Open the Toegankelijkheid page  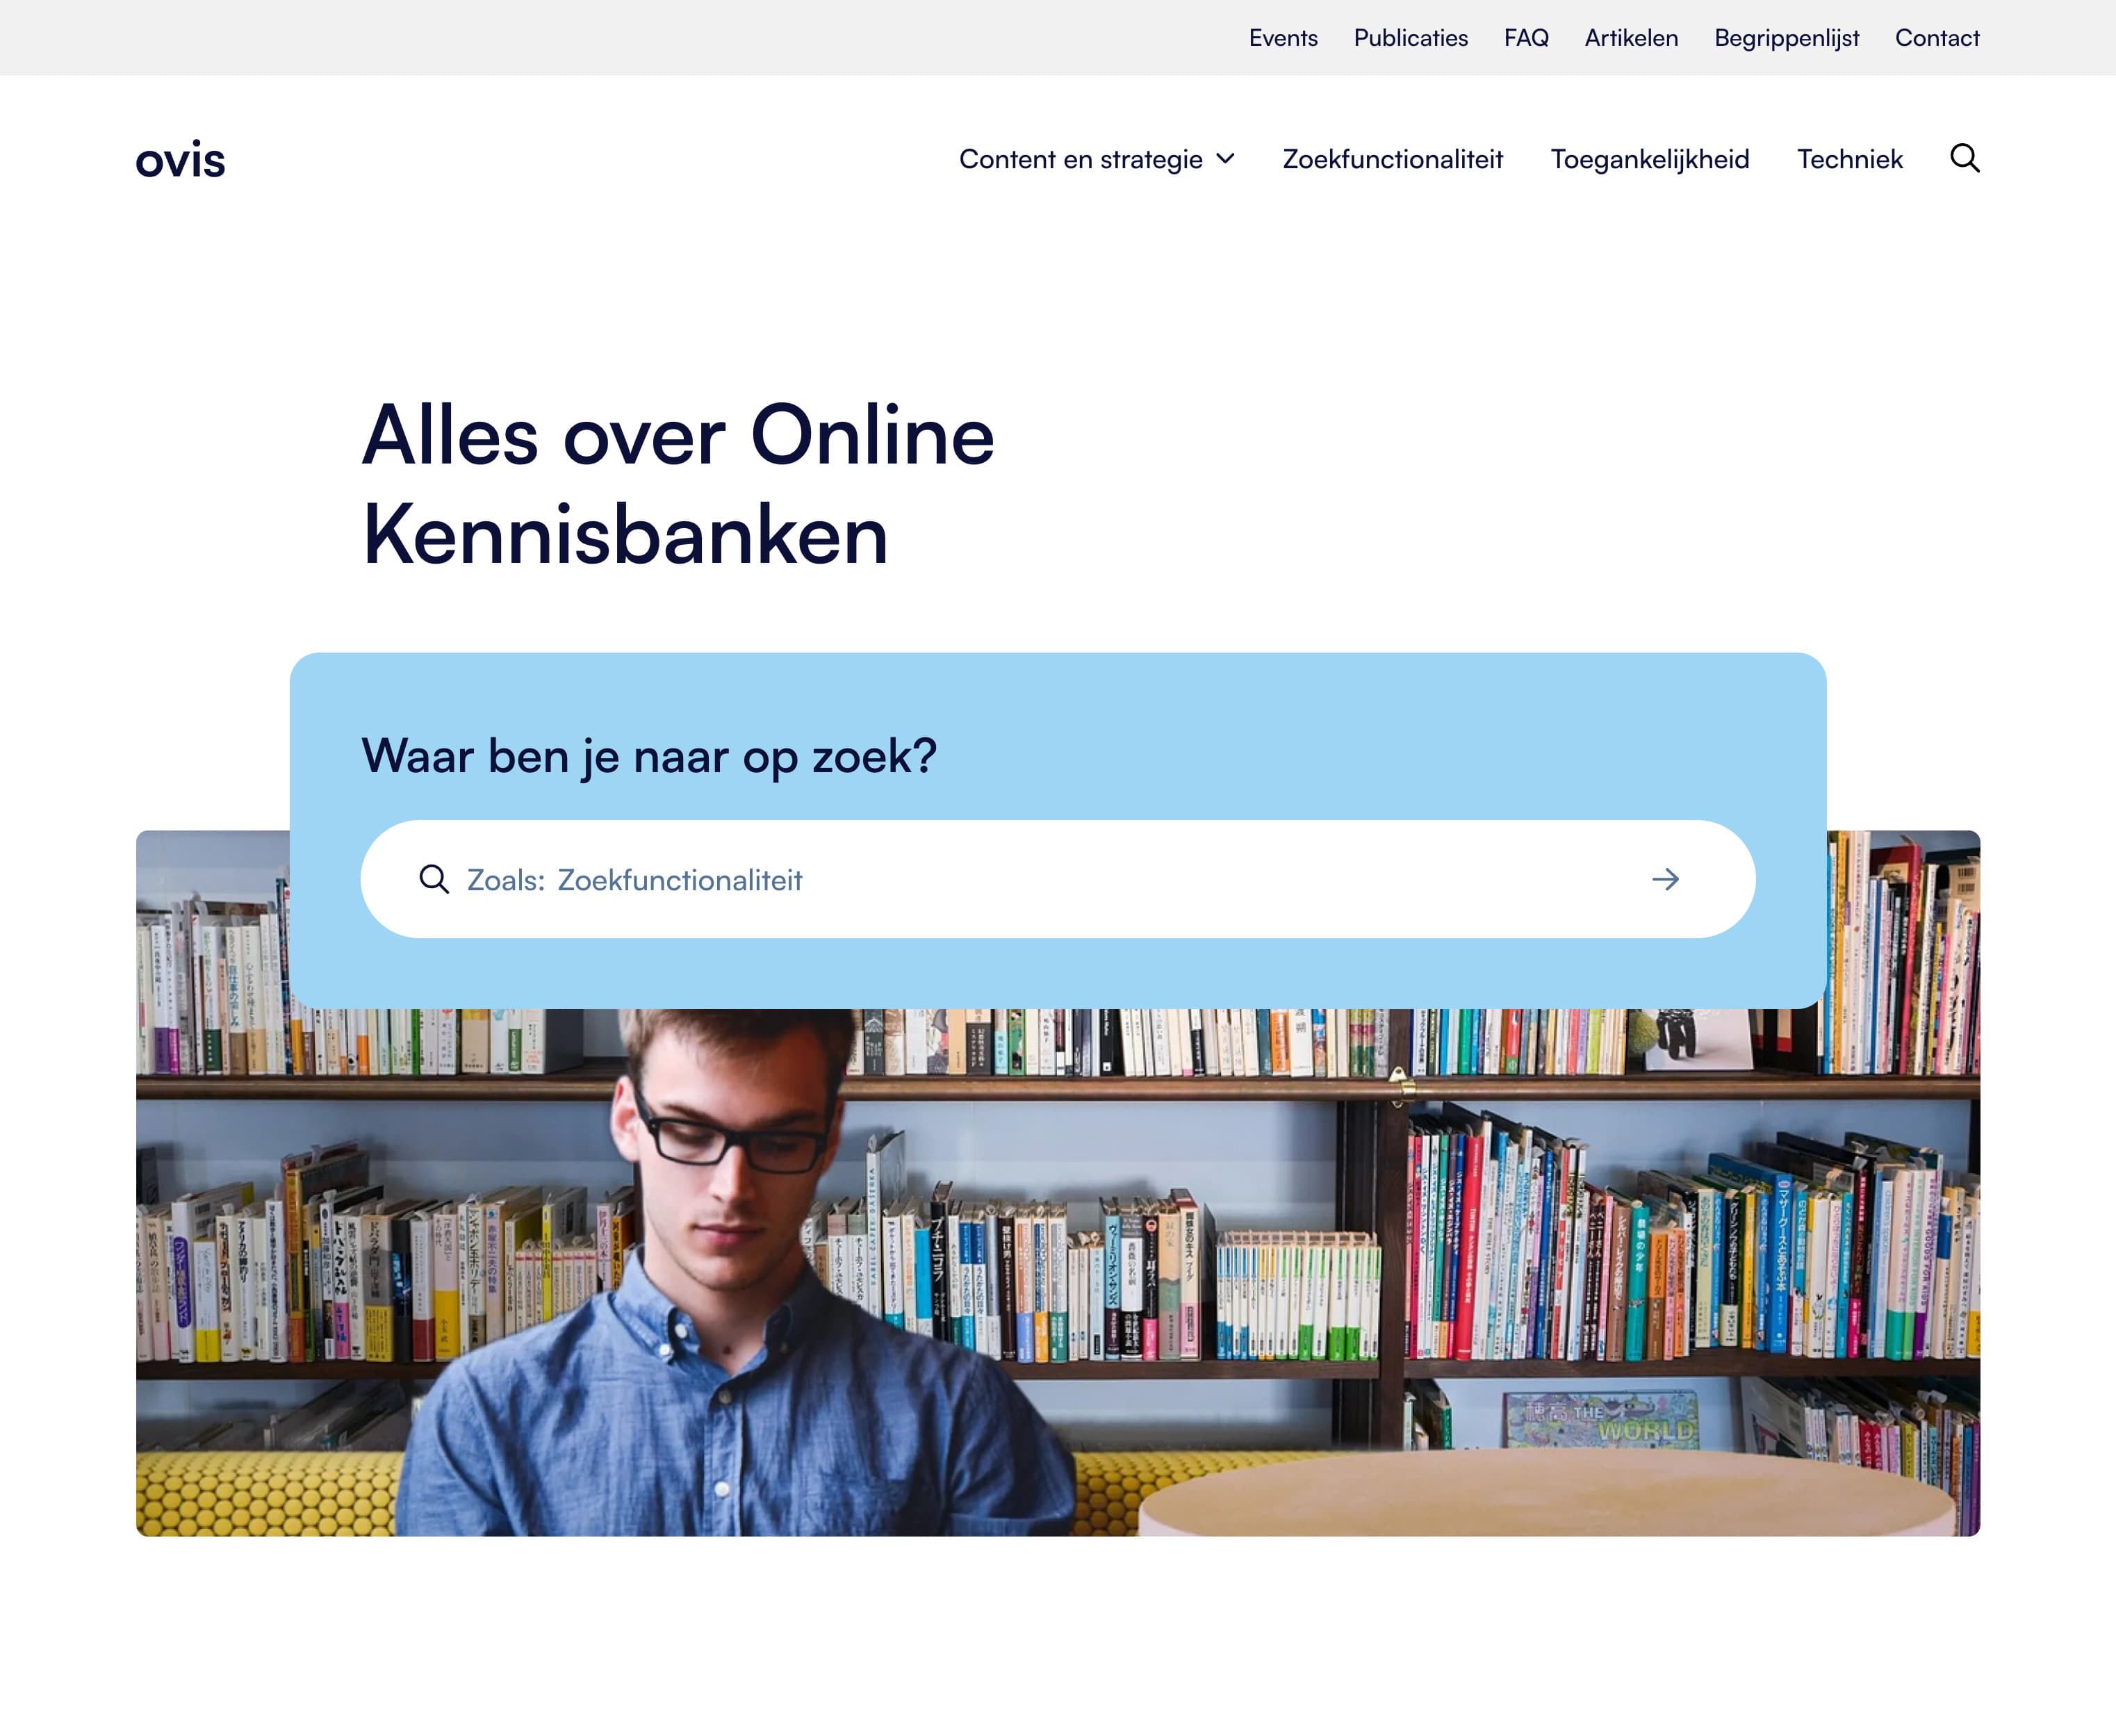pos(1650,159)
